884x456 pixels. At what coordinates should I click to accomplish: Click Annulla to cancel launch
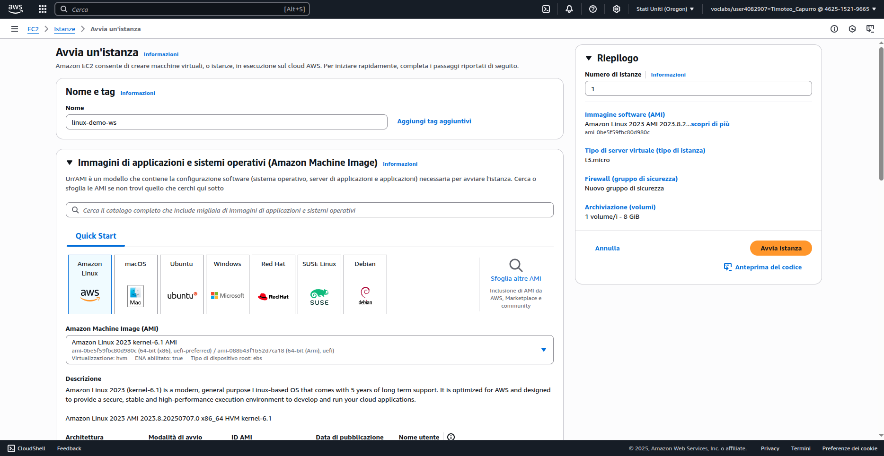click(607, 248)
